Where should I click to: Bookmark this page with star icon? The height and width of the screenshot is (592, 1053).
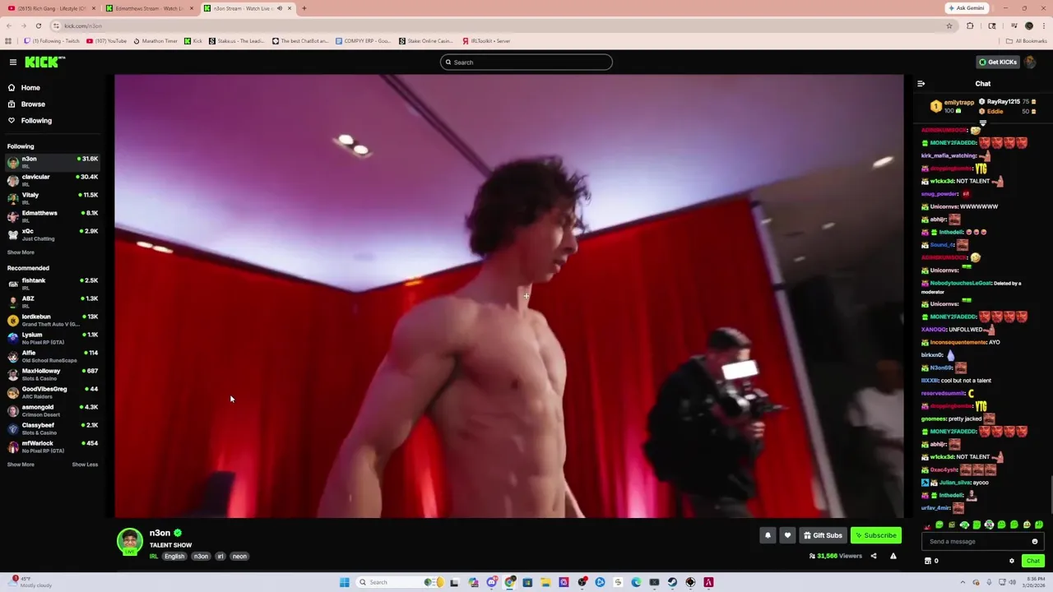coord(949,25)
